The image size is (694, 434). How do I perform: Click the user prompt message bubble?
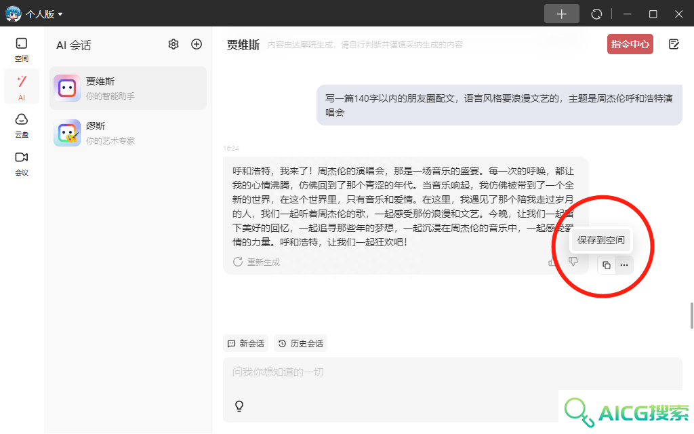(499, 105)
